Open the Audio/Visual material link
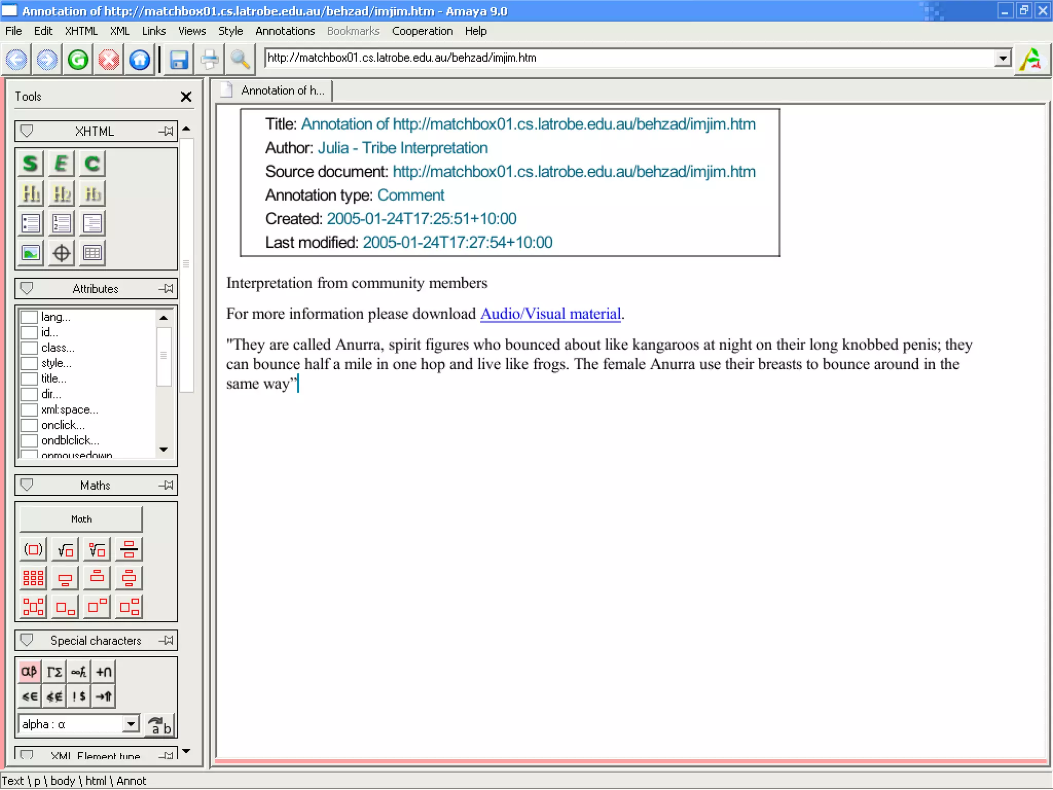The width and height of the screenshot is (1053, 790). (550, 314)
